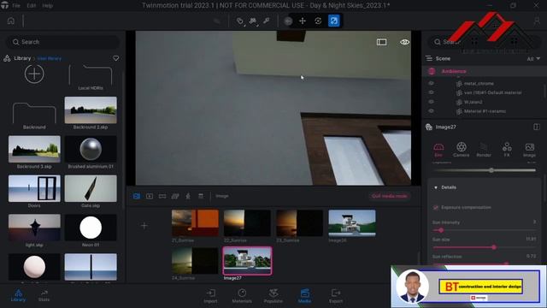Image resolution: width=547 pixels, height=308 pixels.
Task: Open the FX settings tab
Action: coord(507,150)
